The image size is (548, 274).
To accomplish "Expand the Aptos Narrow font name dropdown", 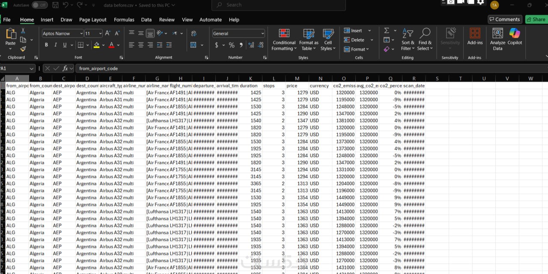I will 81,33.
